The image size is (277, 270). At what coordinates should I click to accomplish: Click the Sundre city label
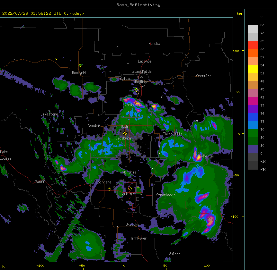pyautogui.click(x=94, y=125)
